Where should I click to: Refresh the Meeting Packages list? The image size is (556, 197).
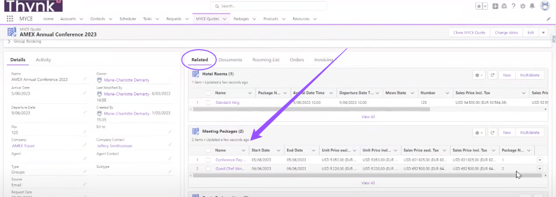pyautogui.click(x=493, y=133)
